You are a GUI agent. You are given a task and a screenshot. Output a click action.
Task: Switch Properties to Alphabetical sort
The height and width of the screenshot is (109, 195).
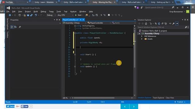tap(16, 27)
